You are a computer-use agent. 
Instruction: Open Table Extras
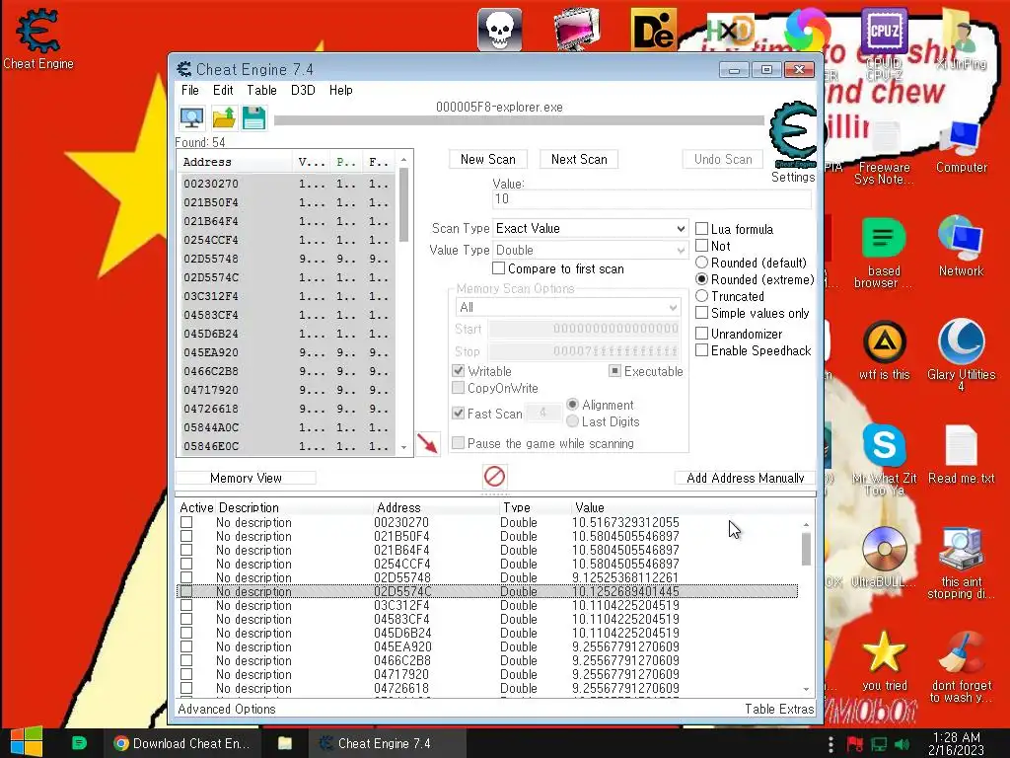pos(779,709)
